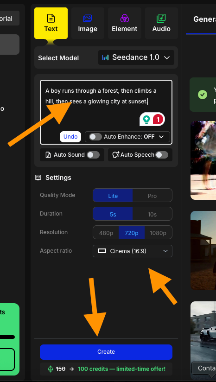
Task: Expand the Auto Enhance options chevron
Action: pyautogui.click(x=161, y=137)
